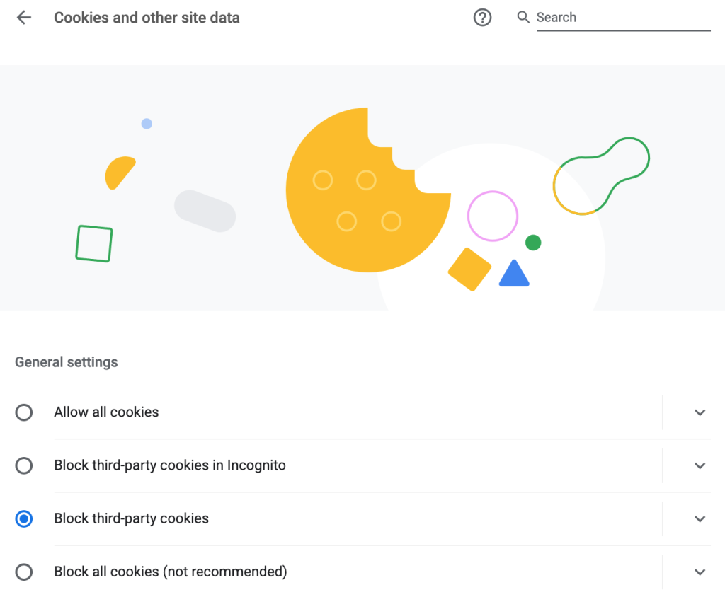Click Block all cookies (not recommended) label
Image resolution: width=725 pixels, height=597 pixels.
pyautogui.click(x=171, y=572)
